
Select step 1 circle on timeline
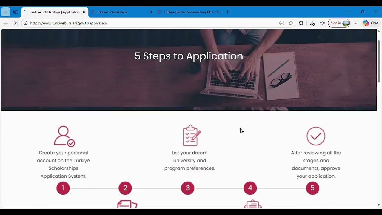pyautogui.click(x=63, y=188)
